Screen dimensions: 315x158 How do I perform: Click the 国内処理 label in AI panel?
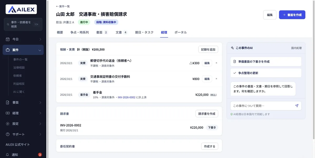tap(296, 48)
